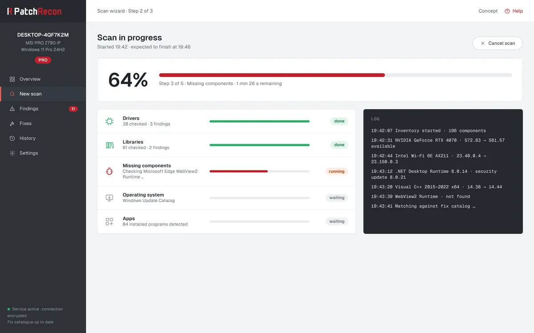This screenshot has height=333, width=534.
Task: Click the Started 19:42 expected finish text
Action: 144,47
